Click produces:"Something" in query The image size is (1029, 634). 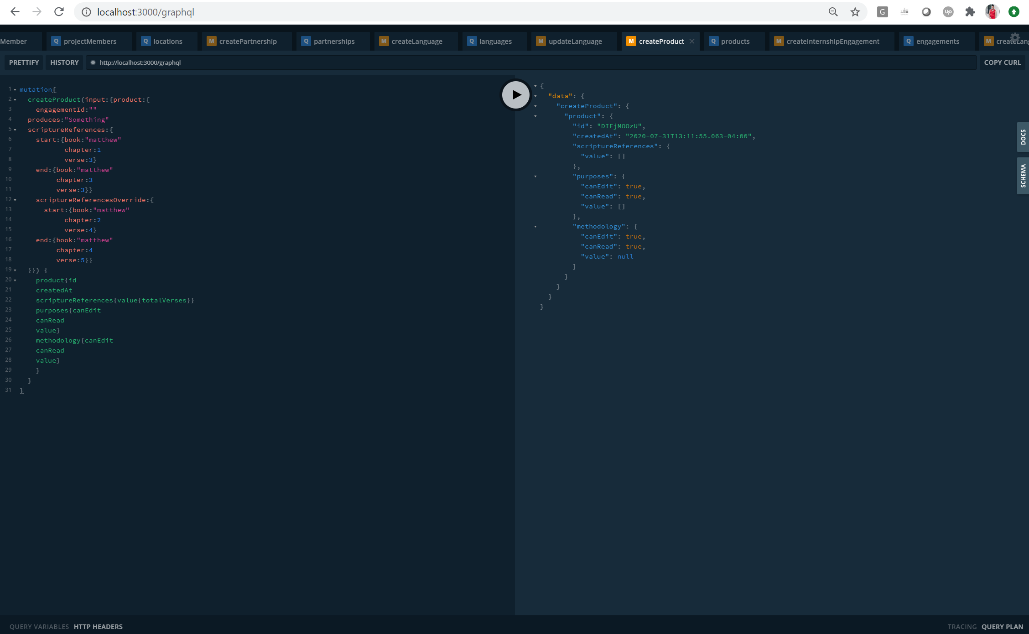click(68, 120)
